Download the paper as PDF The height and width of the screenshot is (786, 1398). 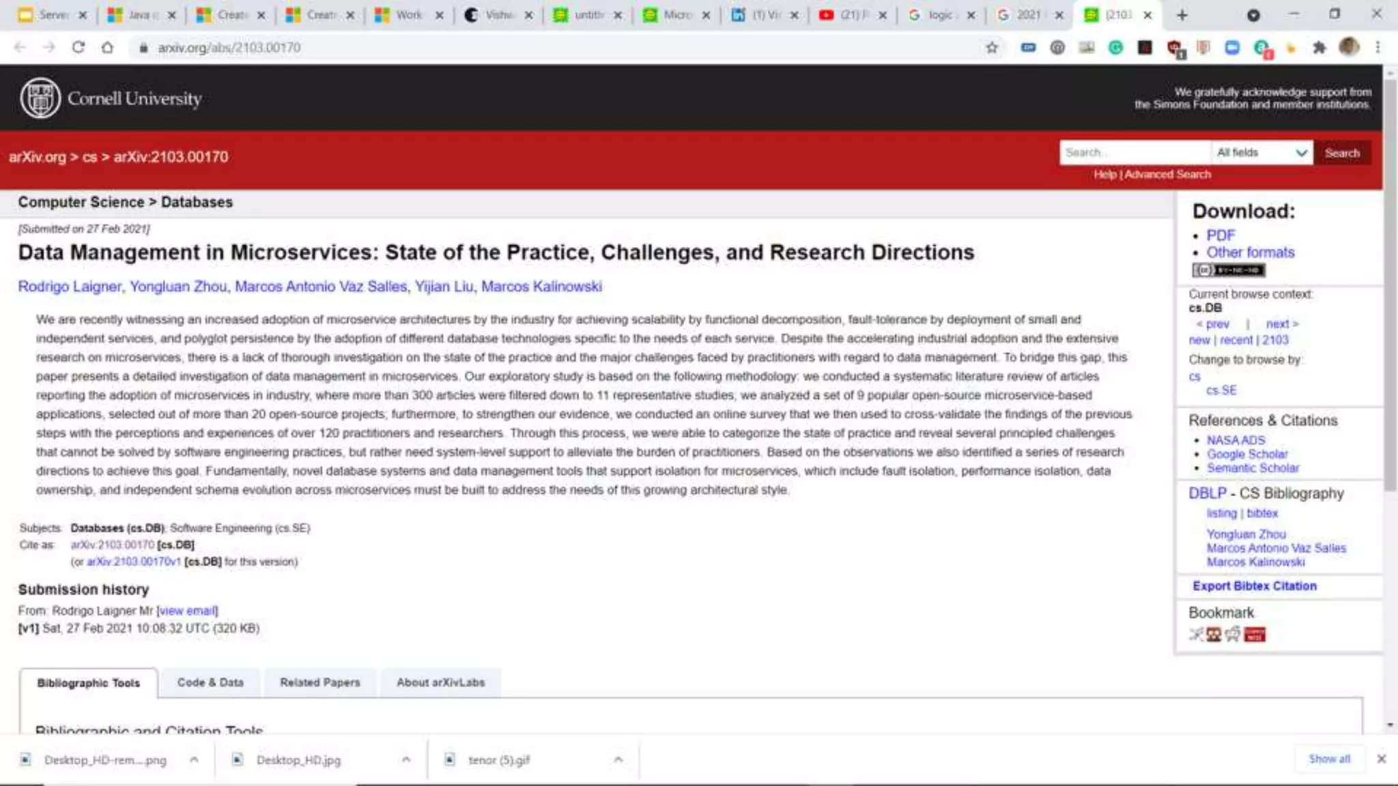[x=1221, y=235]
